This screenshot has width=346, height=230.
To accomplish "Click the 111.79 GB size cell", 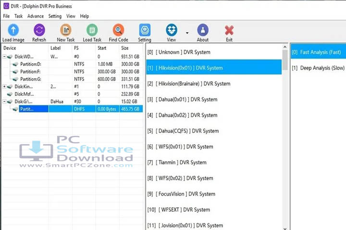I will coord(130,87).
